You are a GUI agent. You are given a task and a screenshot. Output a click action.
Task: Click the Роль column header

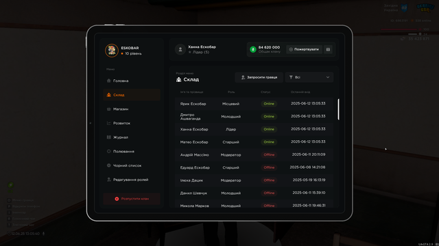coord(231,92)
